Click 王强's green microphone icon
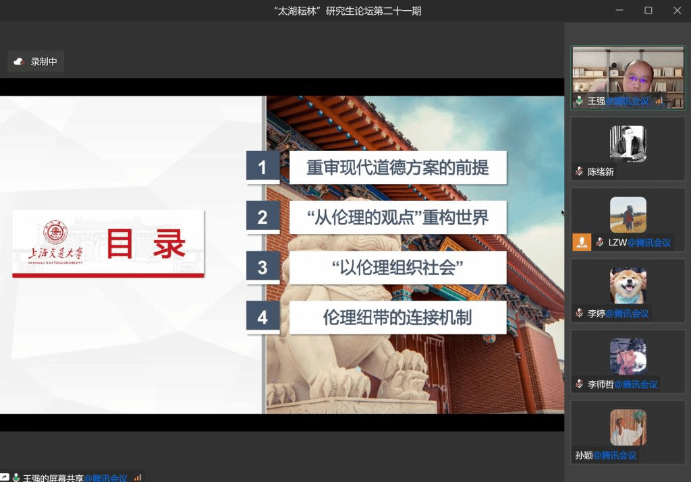This screenshot has width=691, height=482. coord(579,101)
